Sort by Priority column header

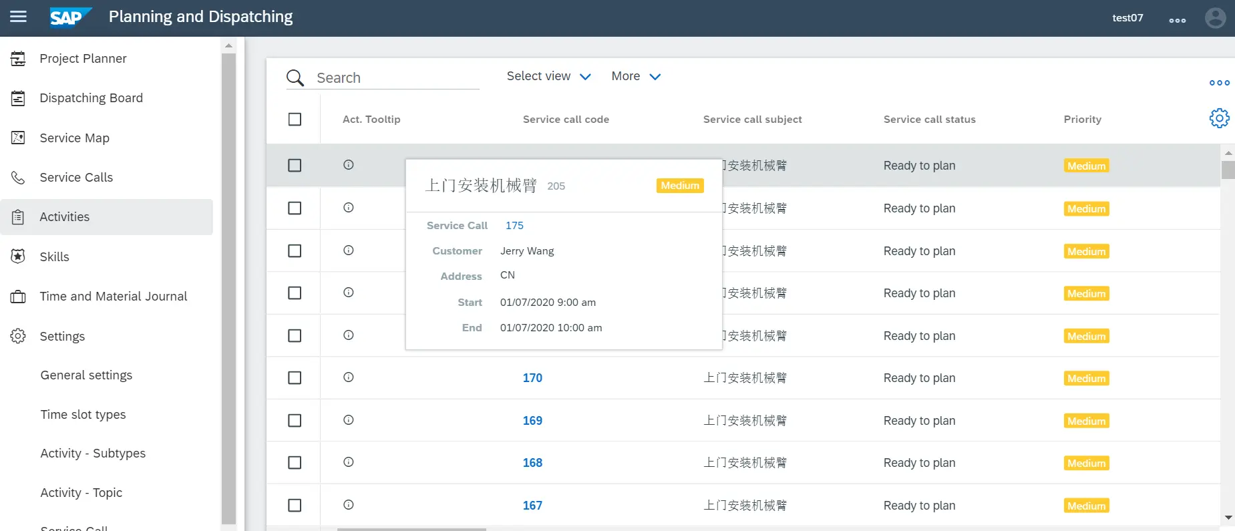pyautogui.click(x=1082, y=120)
